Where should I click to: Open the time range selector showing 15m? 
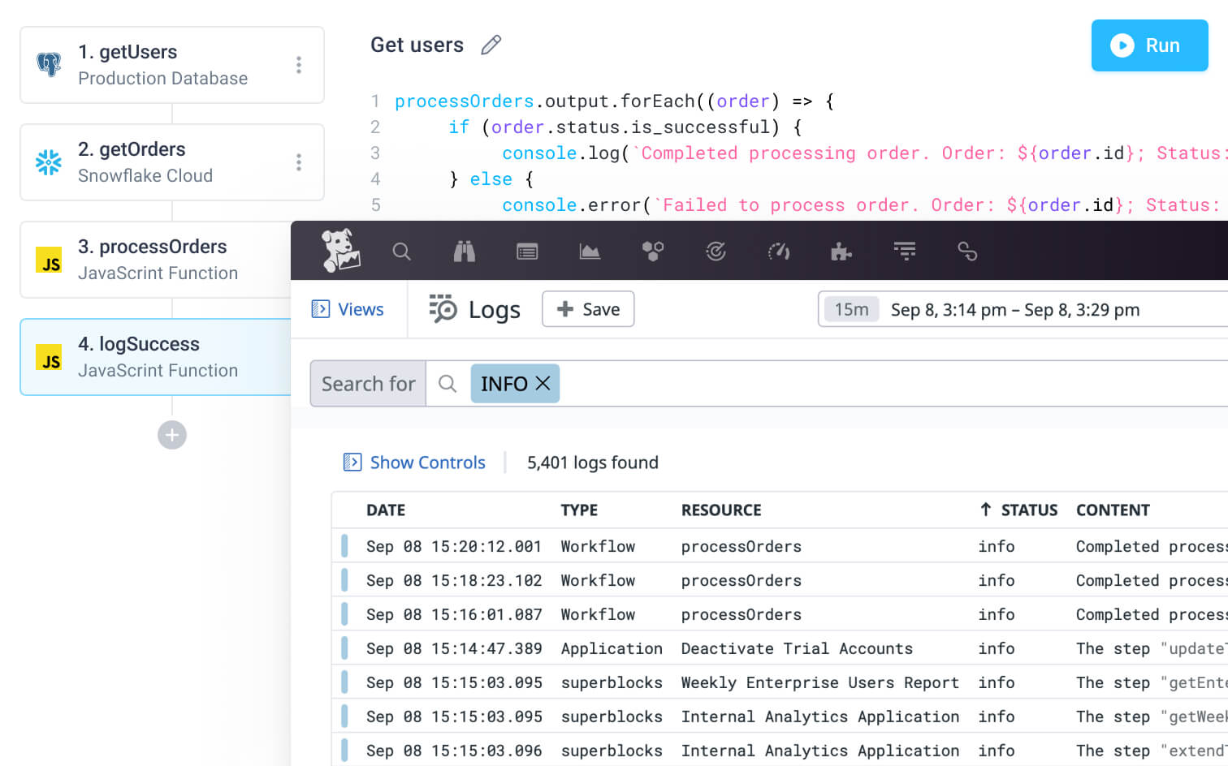click(x=851, y=309)
